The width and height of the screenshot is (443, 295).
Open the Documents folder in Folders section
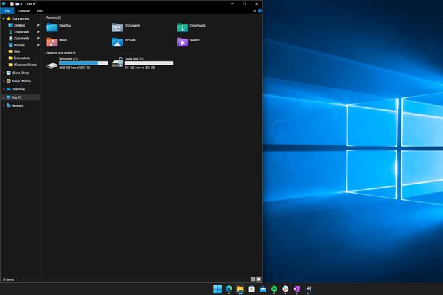click(126, 27)
